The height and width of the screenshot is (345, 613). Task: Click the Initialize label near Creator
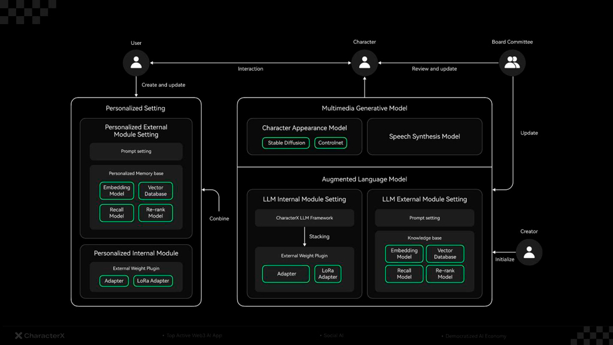(505, 259)
